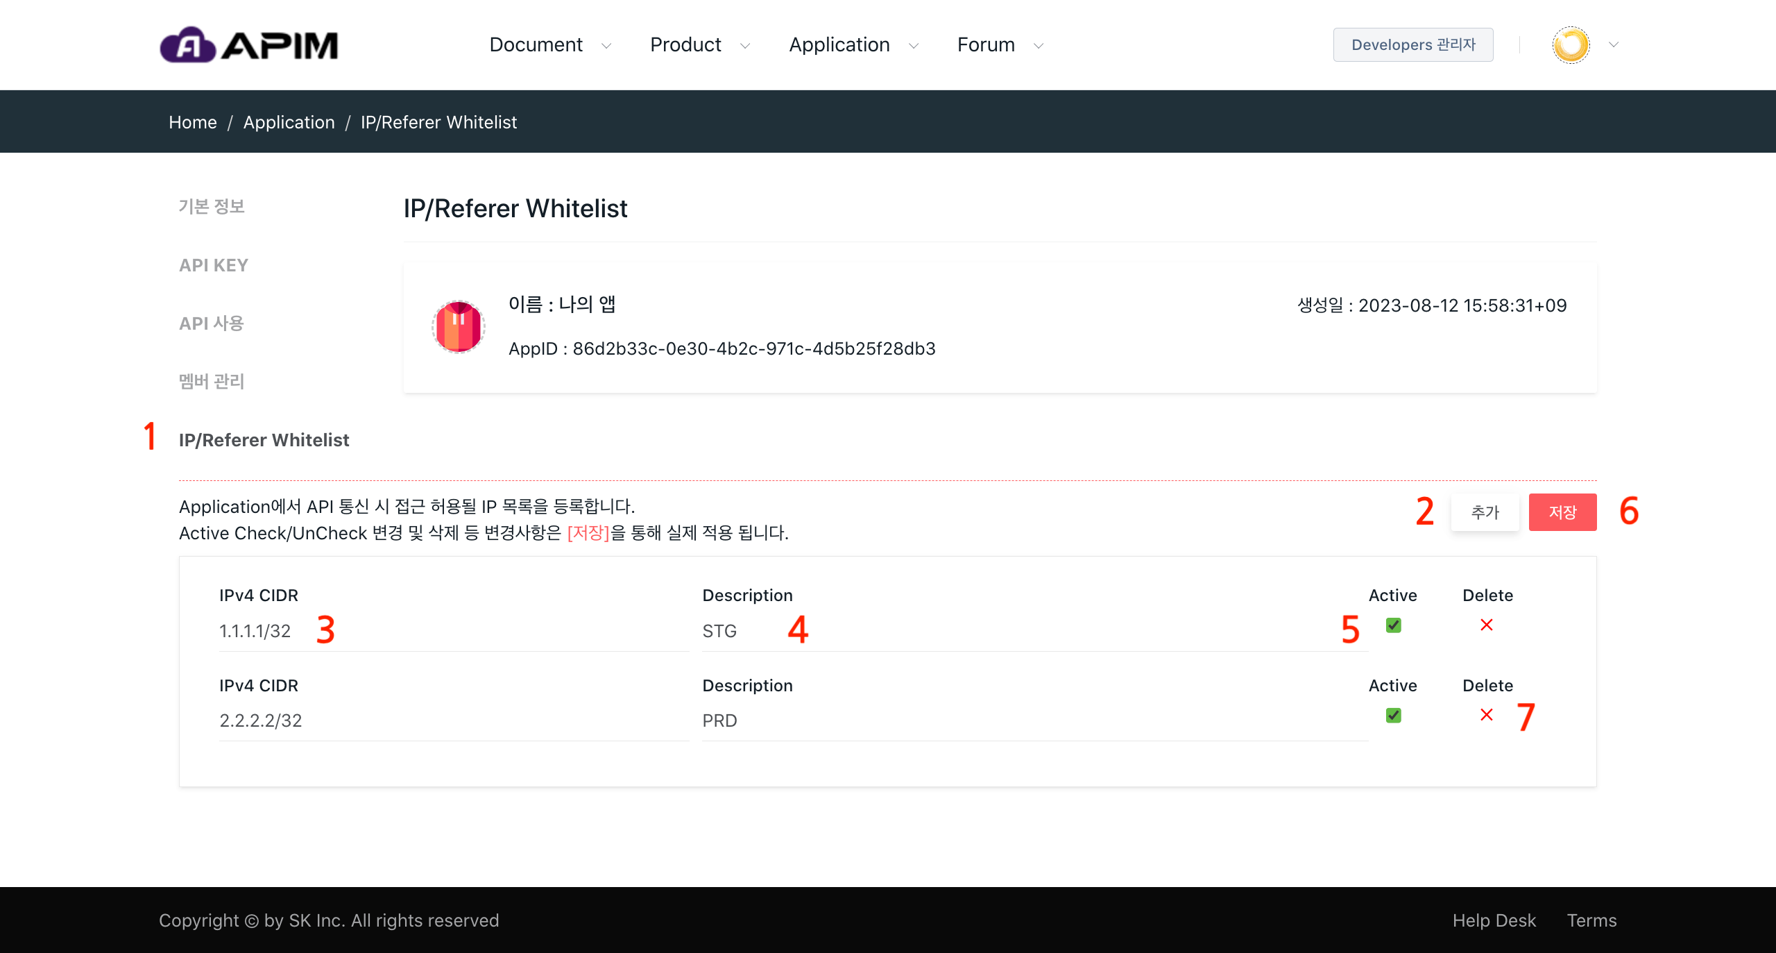This screenshot has height=953, width=1776.
Task: Uncheck Active for the STG entry
Action: point(1393,625)
